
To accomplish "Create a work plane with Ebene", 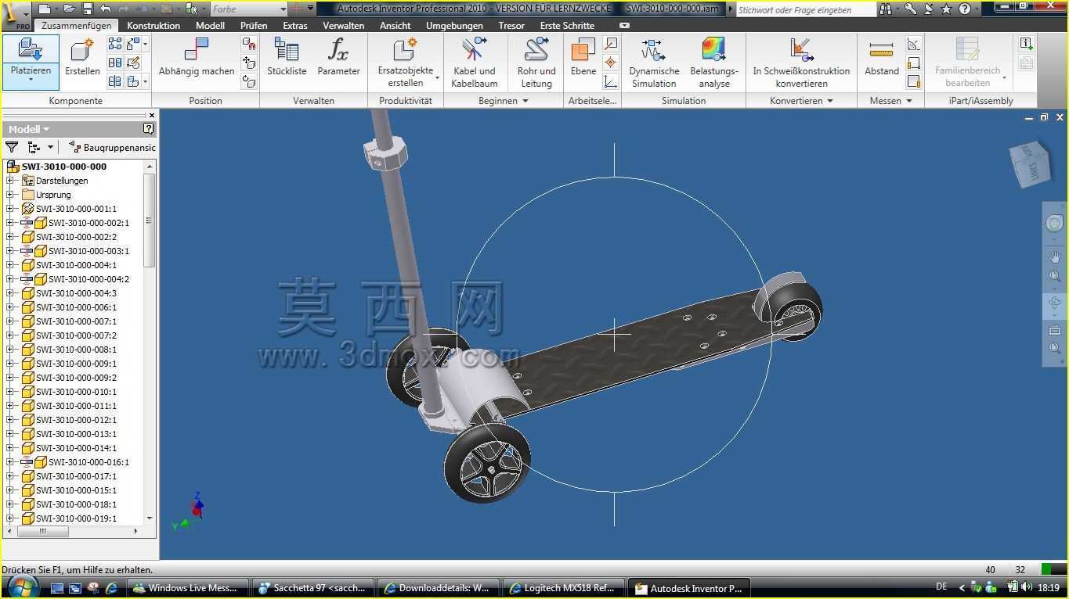I will click(583, 58).
